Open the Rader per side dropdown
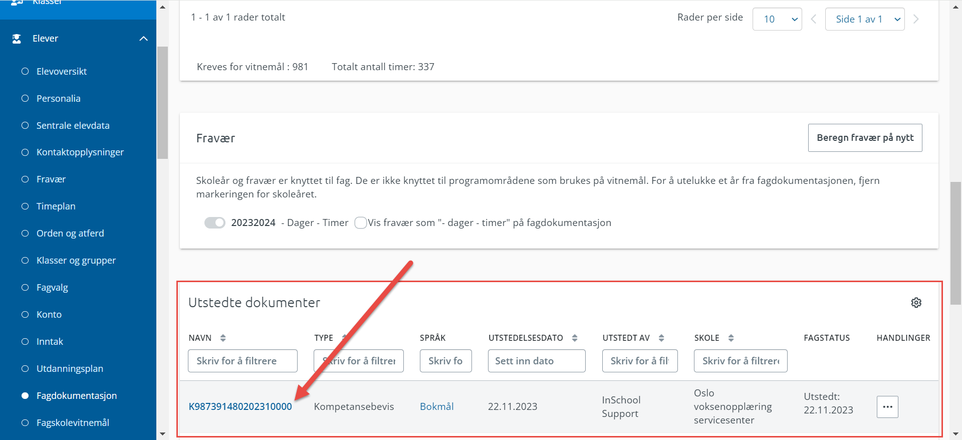 (777, 19)
